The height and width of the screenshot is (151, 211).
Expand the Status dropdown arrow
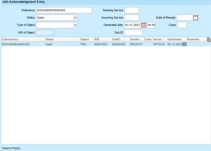pyautogui.click(x=75, y=18)
